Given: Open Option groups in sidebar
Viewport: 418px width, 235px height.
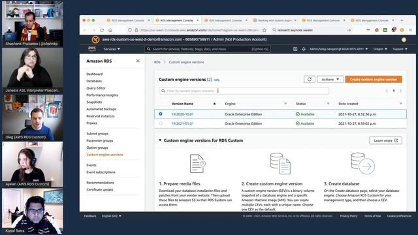Looking at the screenshot, I should coord(97,148).
